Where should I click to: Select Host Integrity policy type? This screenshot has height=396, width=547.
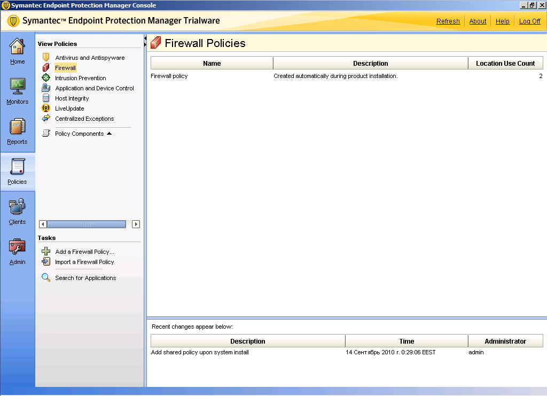pos(72,98)
